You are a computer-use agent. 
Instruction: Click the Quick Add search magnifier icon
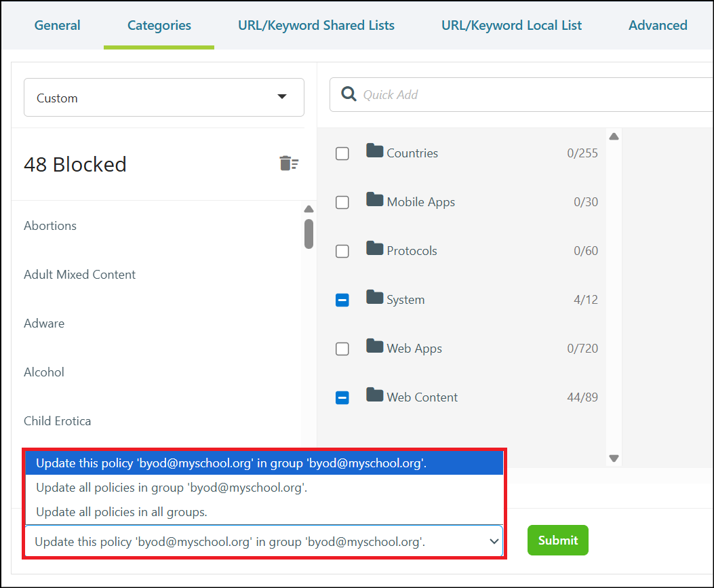tap(349, 94)
